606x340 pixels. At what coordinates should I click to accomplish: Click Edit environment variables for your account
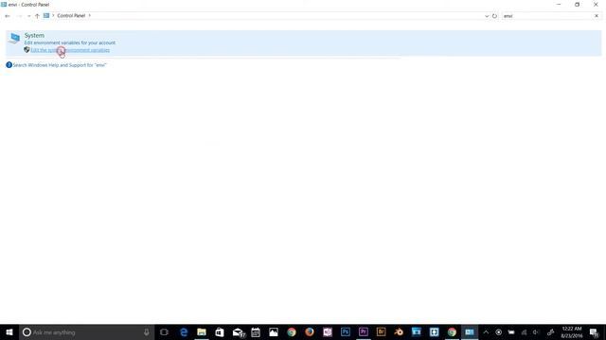click(x=69, y=42)
